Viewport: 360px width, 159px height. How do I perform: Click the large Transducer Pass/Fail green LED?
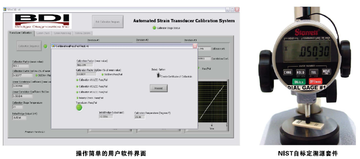point(79,107)
